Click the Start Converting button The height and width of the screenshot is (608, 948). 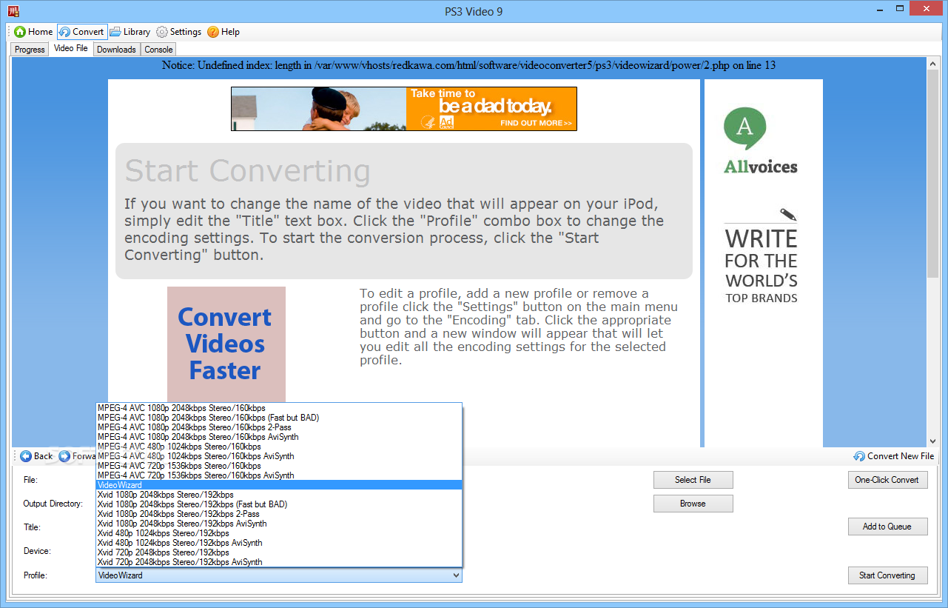[x=887, y=575]
